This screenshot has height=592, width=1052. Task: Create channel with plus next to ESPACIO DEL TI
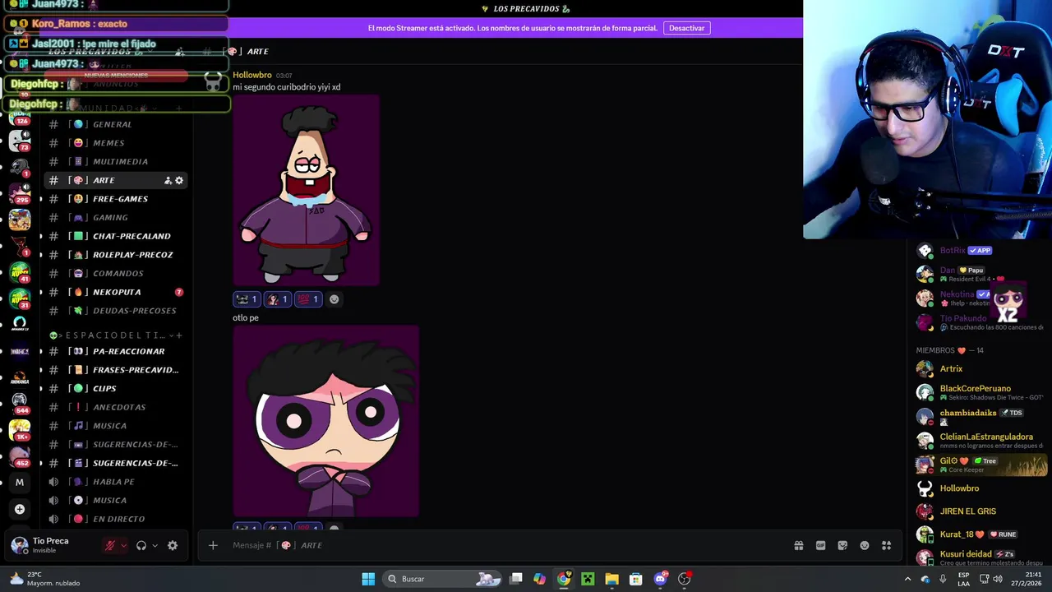[179, 335]
